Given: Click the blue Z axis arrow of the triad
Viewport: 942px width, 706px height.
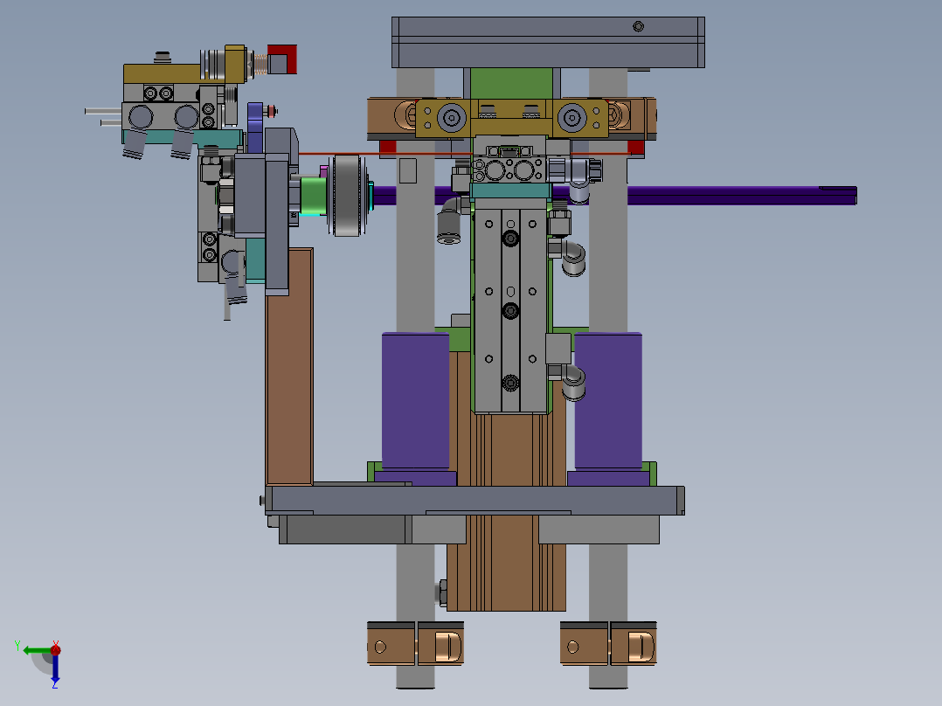Looking at the screenshot, I should 55,668.
